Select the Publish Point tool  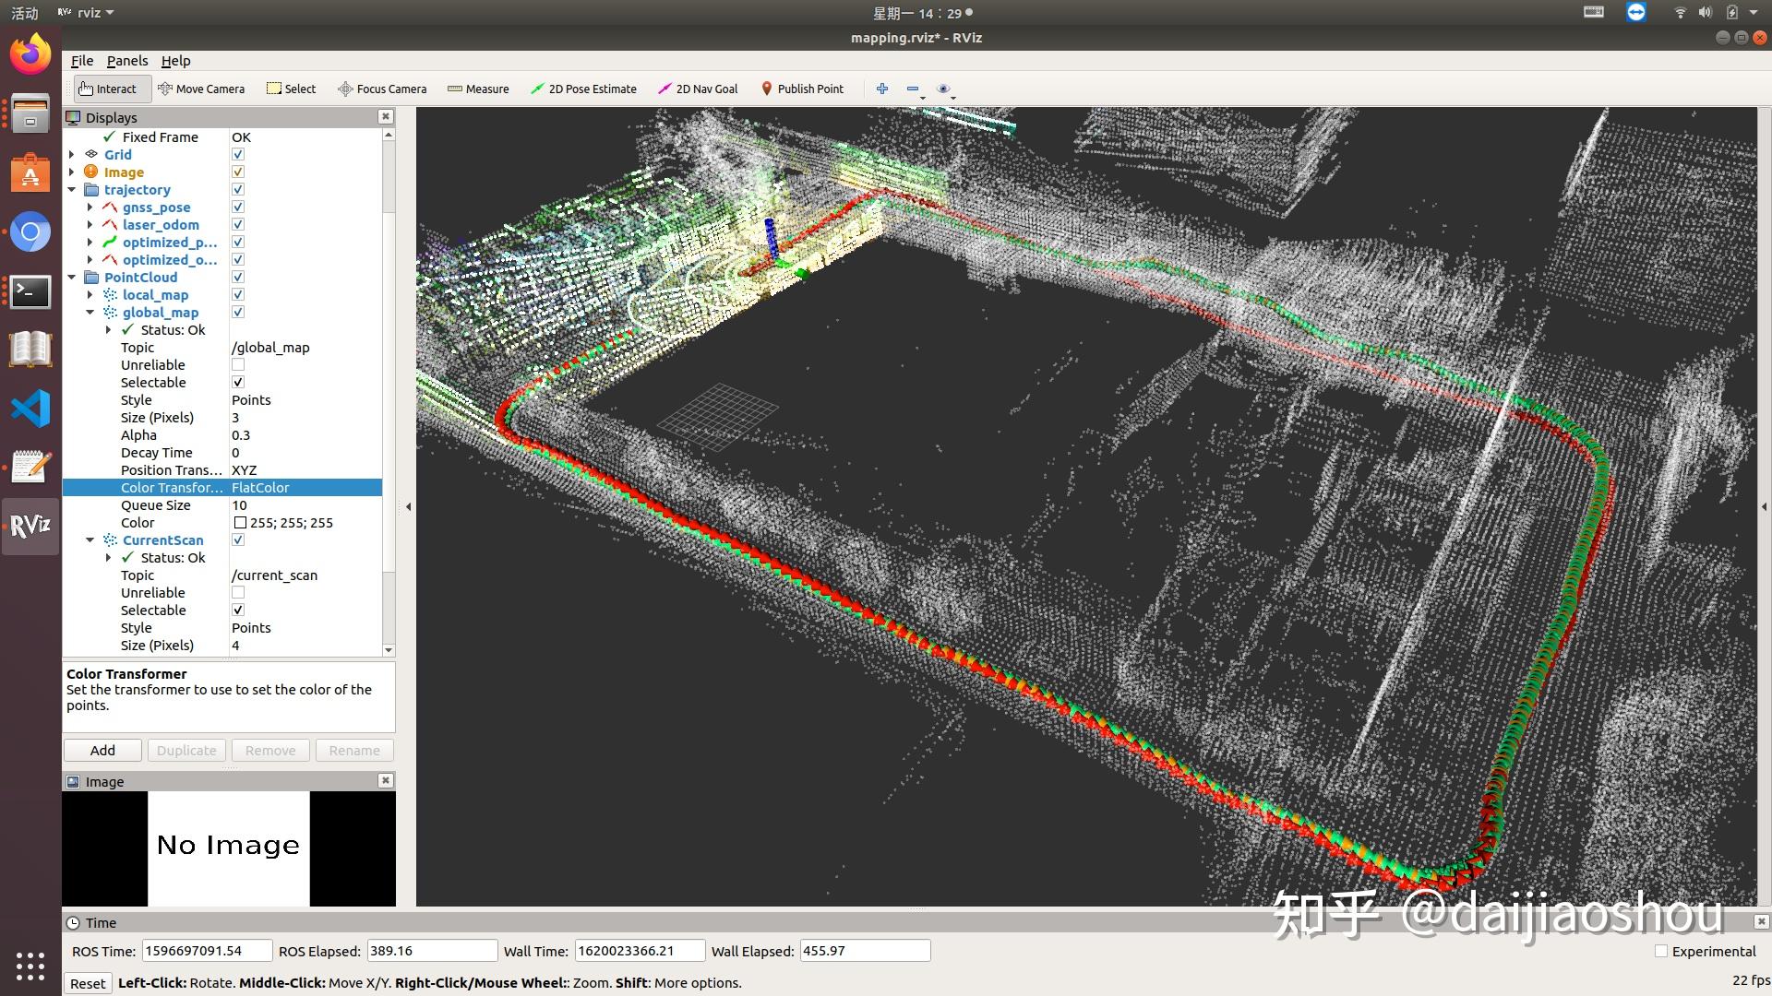(x=802, y=89)
